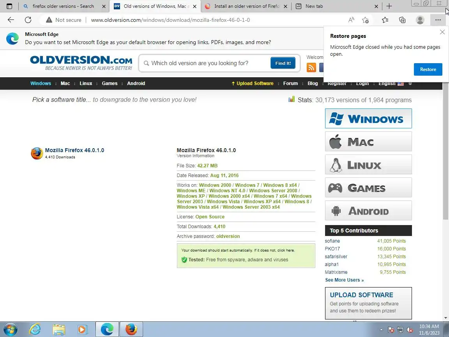Click the RSS feed orange icon
449x337 pixels.
click(311, 67)
